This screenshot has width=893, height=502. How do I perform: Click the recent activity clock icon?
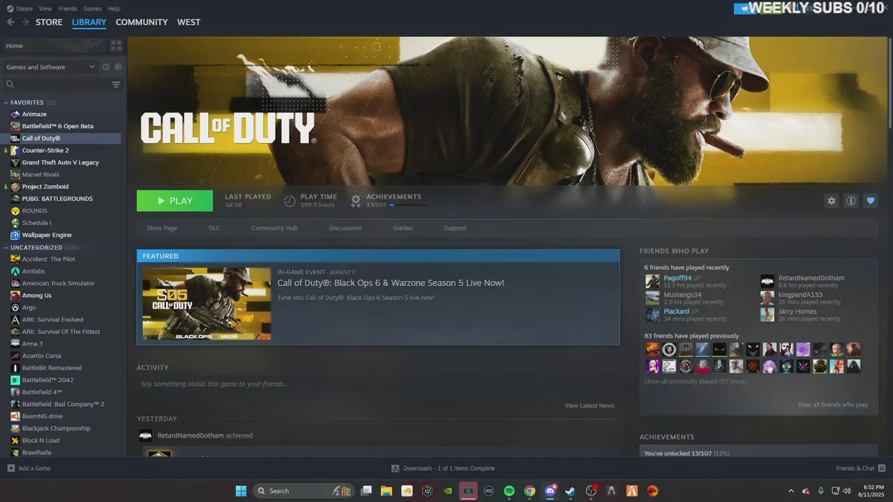coord(106,67)
